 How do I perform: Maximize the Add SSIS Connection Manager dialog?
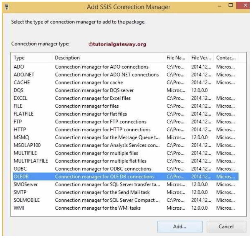pyautogui.click(x=231, y=5)
